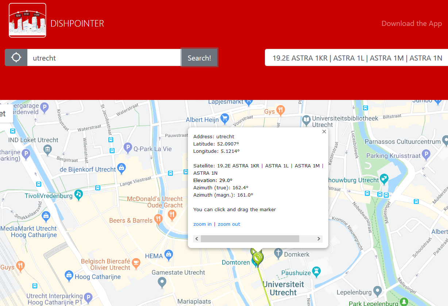
Task: Click the Latitude: 52.0907° text
Action: point(216,144)
